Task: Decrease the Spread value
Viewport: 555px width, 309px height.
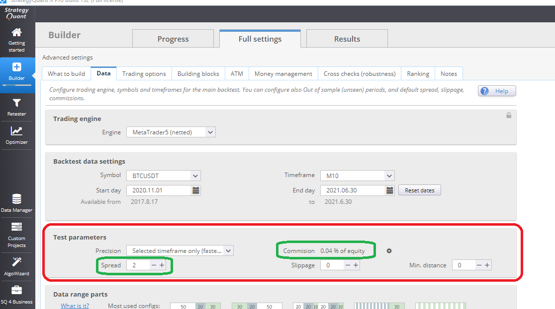Action: coord(154,265)
